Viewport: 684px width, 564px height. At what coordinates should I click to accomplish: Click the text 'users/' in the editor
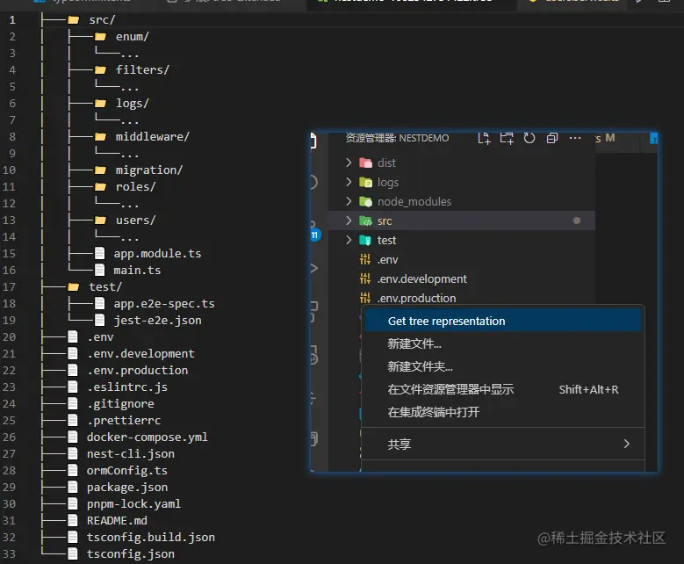136,221
